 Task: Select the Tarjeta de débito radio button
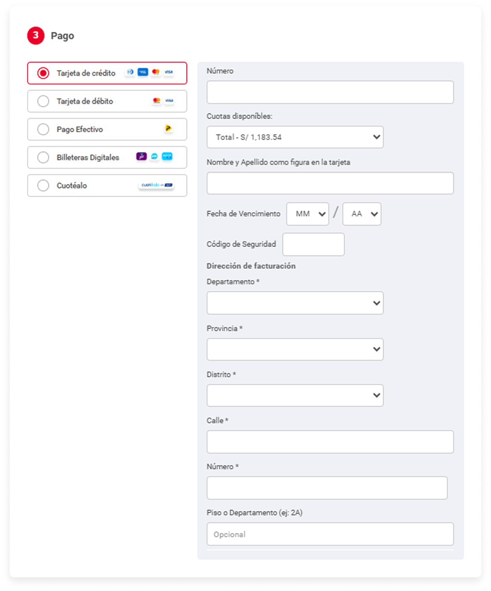tap(43, 101)
